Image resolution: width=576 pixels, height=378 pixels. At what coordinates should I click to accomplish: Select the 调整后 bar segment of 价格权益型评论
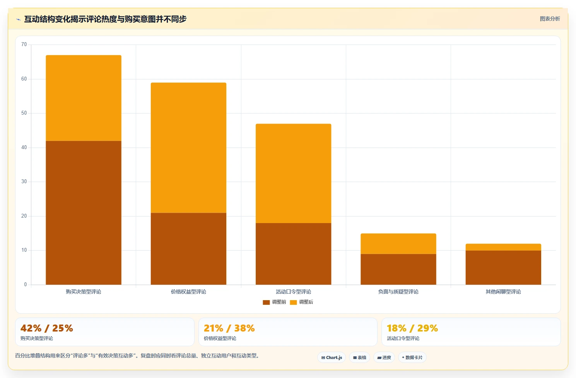188,148
